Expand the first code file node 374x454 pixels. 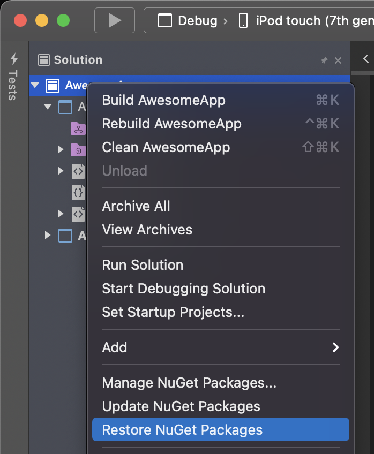(x=60, y=171)
